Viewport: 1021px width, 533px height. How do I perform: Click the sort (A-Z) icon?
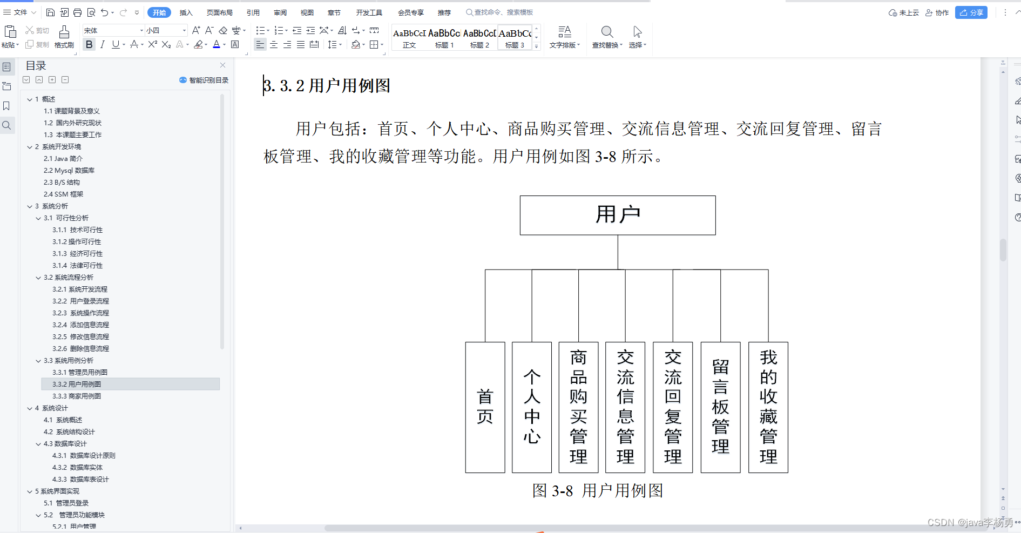click(342, 30)
